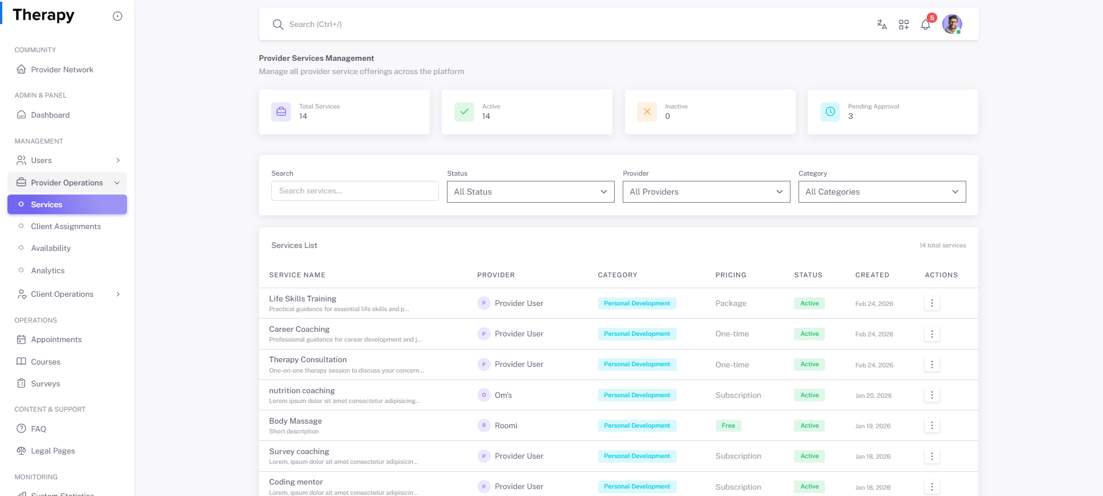
Task: Click the Therapy Consultation service name
Action: point(308,359)
